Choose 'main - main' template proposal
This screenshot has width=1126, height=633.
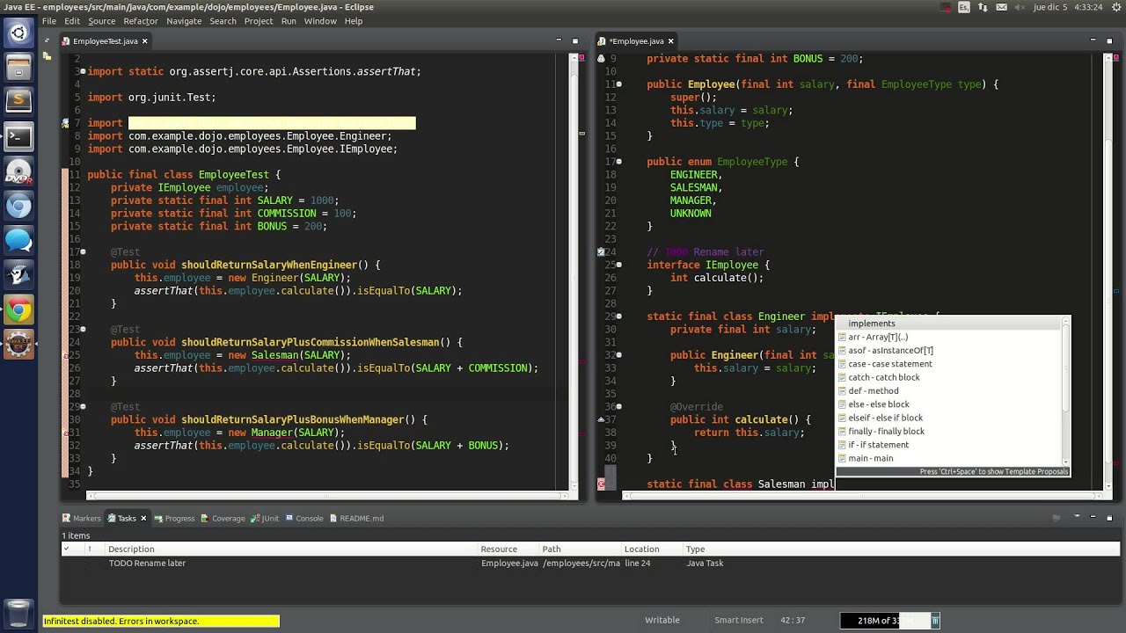tap(949, 458)
